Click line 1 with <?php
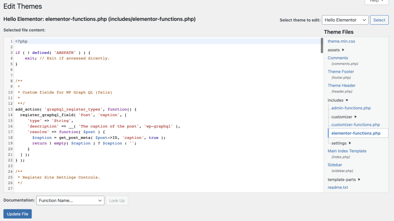 22,41
